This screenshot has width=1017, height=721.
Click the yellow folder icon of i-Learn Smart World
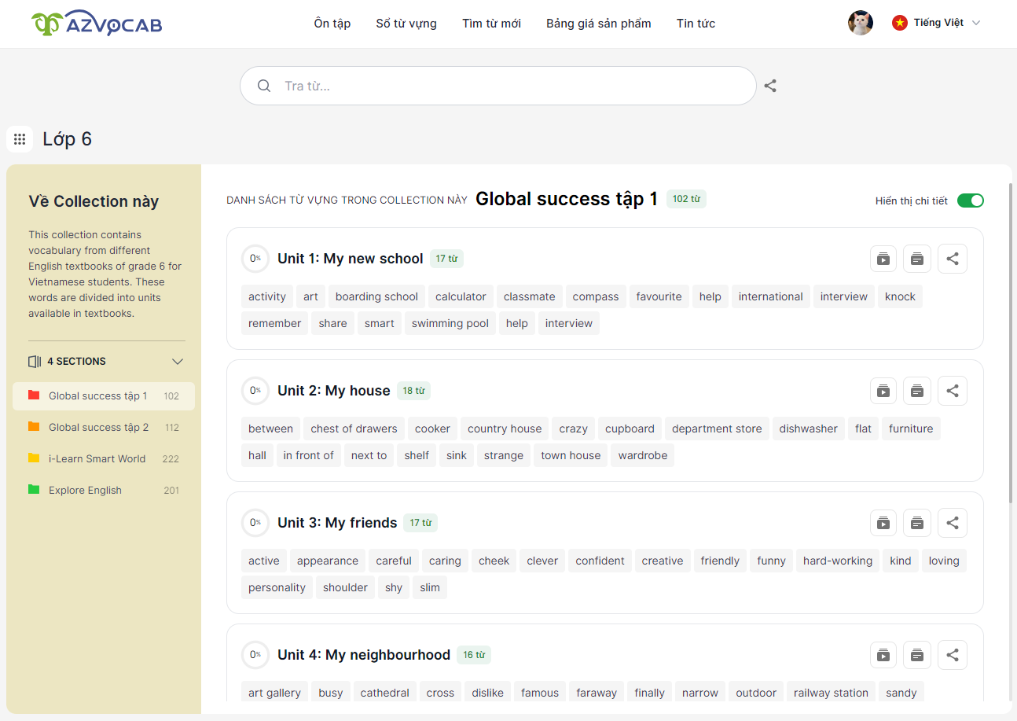click(x=34, y=458)
